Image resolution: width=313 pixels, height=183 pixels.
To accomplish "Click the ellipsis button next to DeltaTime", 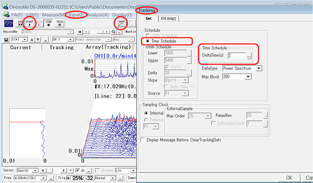I will 249,56.
